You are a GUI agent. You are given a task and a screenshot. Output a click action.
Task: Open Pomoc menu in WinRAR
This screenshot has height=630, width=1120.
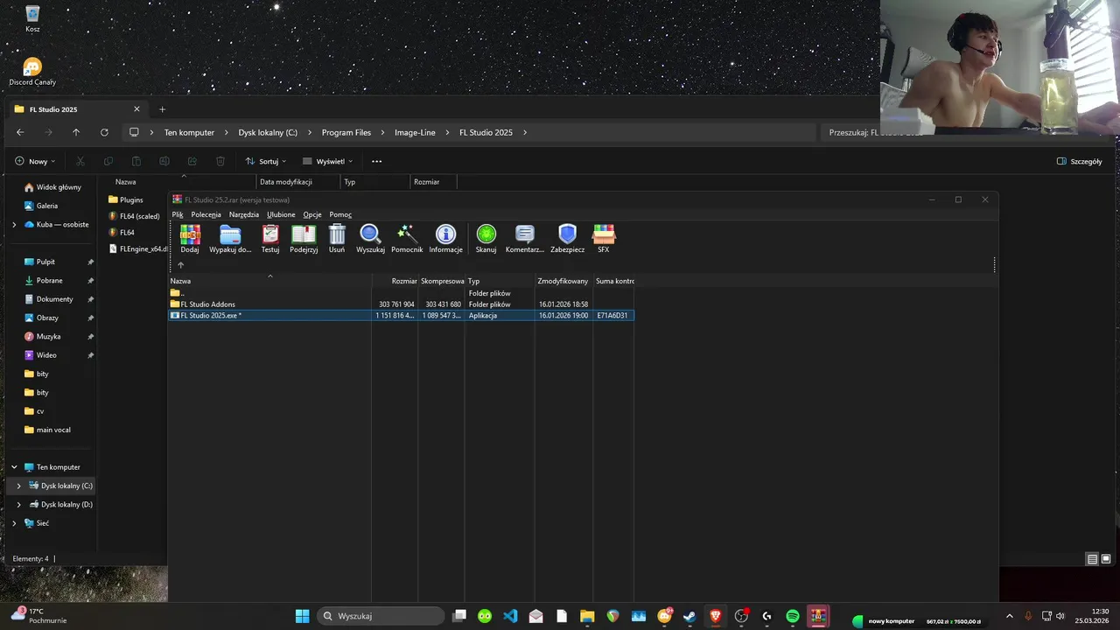340,214
